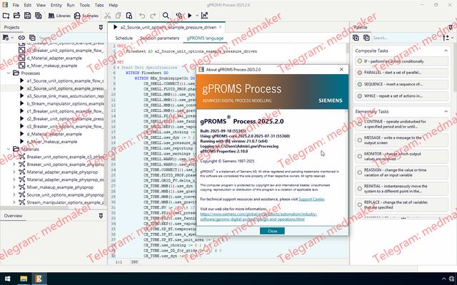Open the Libraries toolbar button
The height and width of the screenshot is (285, 457).
pos(59,16)
